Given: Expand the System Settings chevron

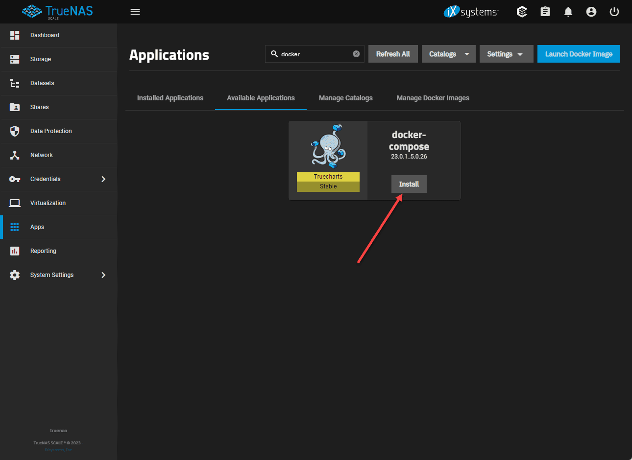Looking at the screenshot, I should (x=103, y=275).
